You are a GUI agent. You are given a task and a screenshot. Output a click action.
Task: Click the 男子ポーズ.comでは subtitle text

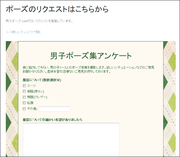click(x=39, y=21)
